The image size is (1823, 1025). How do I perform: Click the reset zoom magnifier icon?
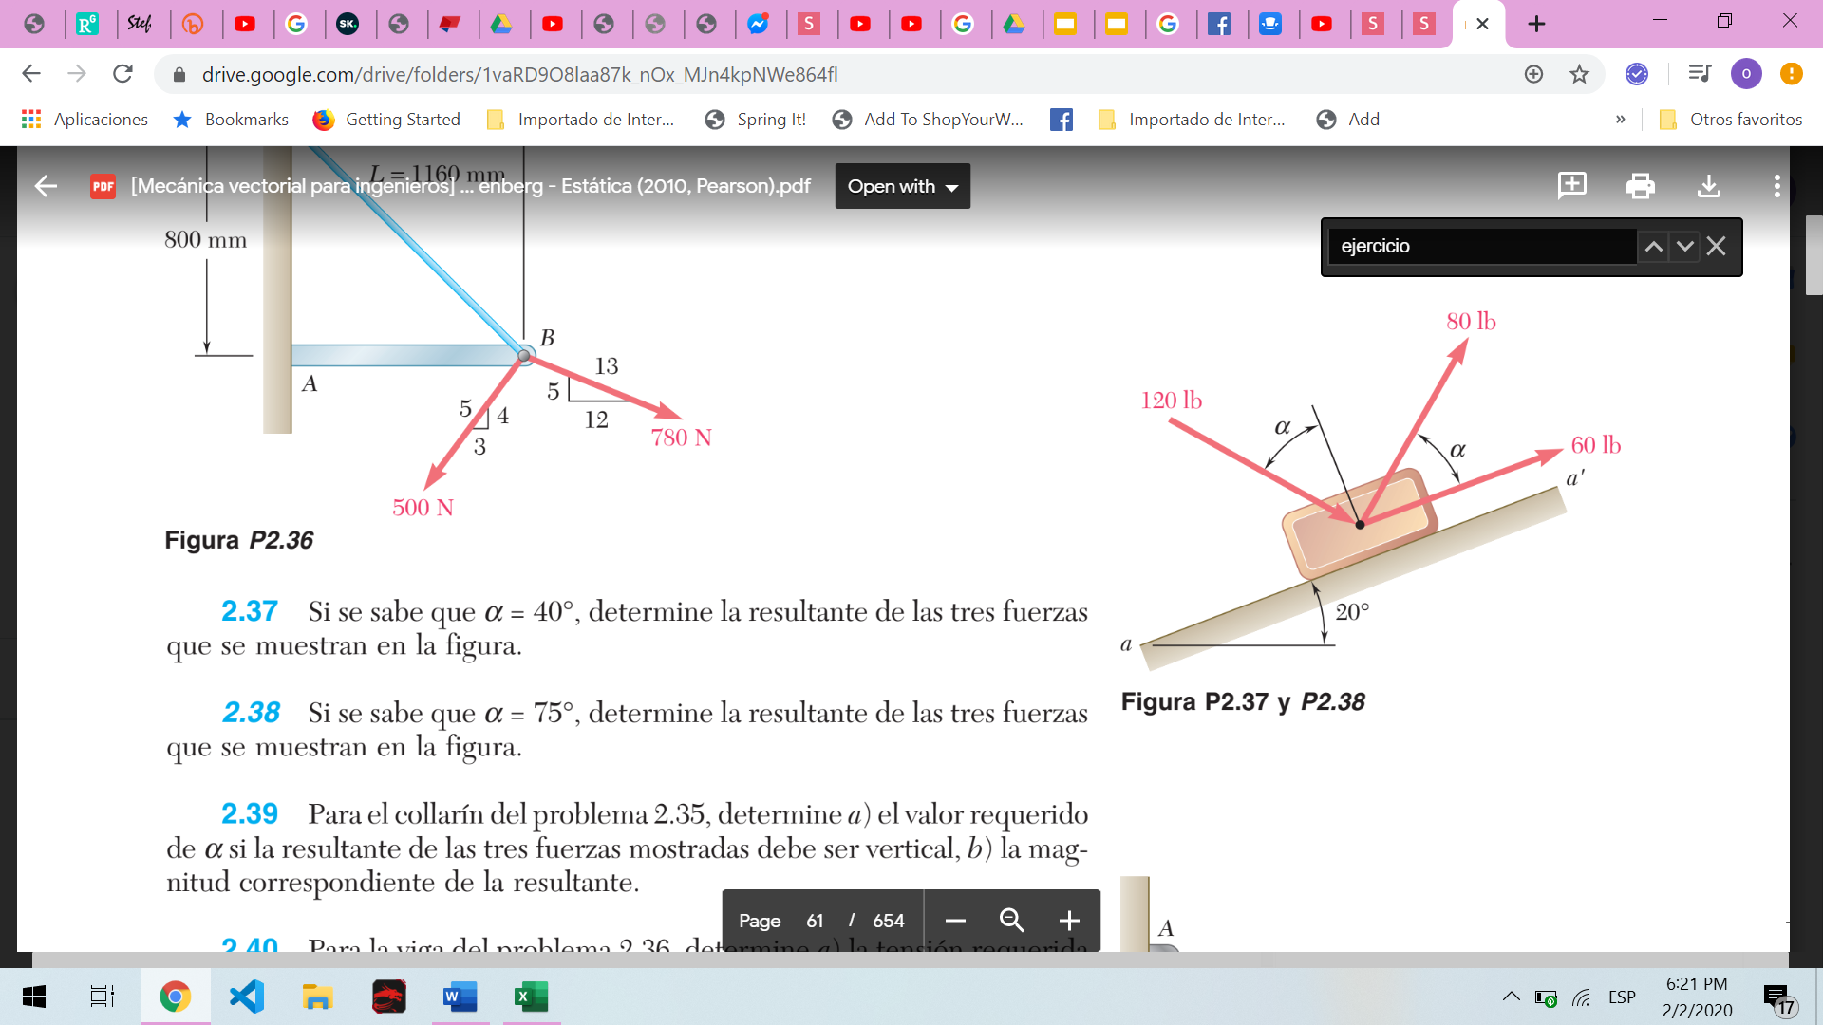point(1011,921)
